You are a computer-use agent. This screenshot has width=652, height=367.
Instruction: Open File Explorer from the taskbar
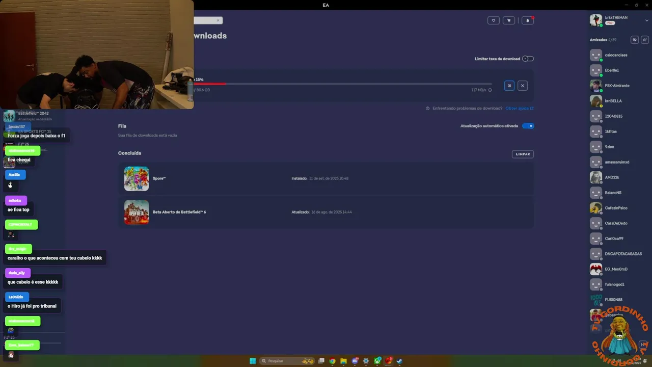click(343, 361)
